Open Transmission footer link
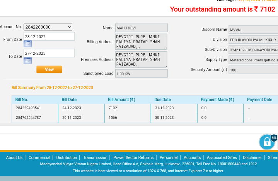The image size is (278, 181). 95,157
